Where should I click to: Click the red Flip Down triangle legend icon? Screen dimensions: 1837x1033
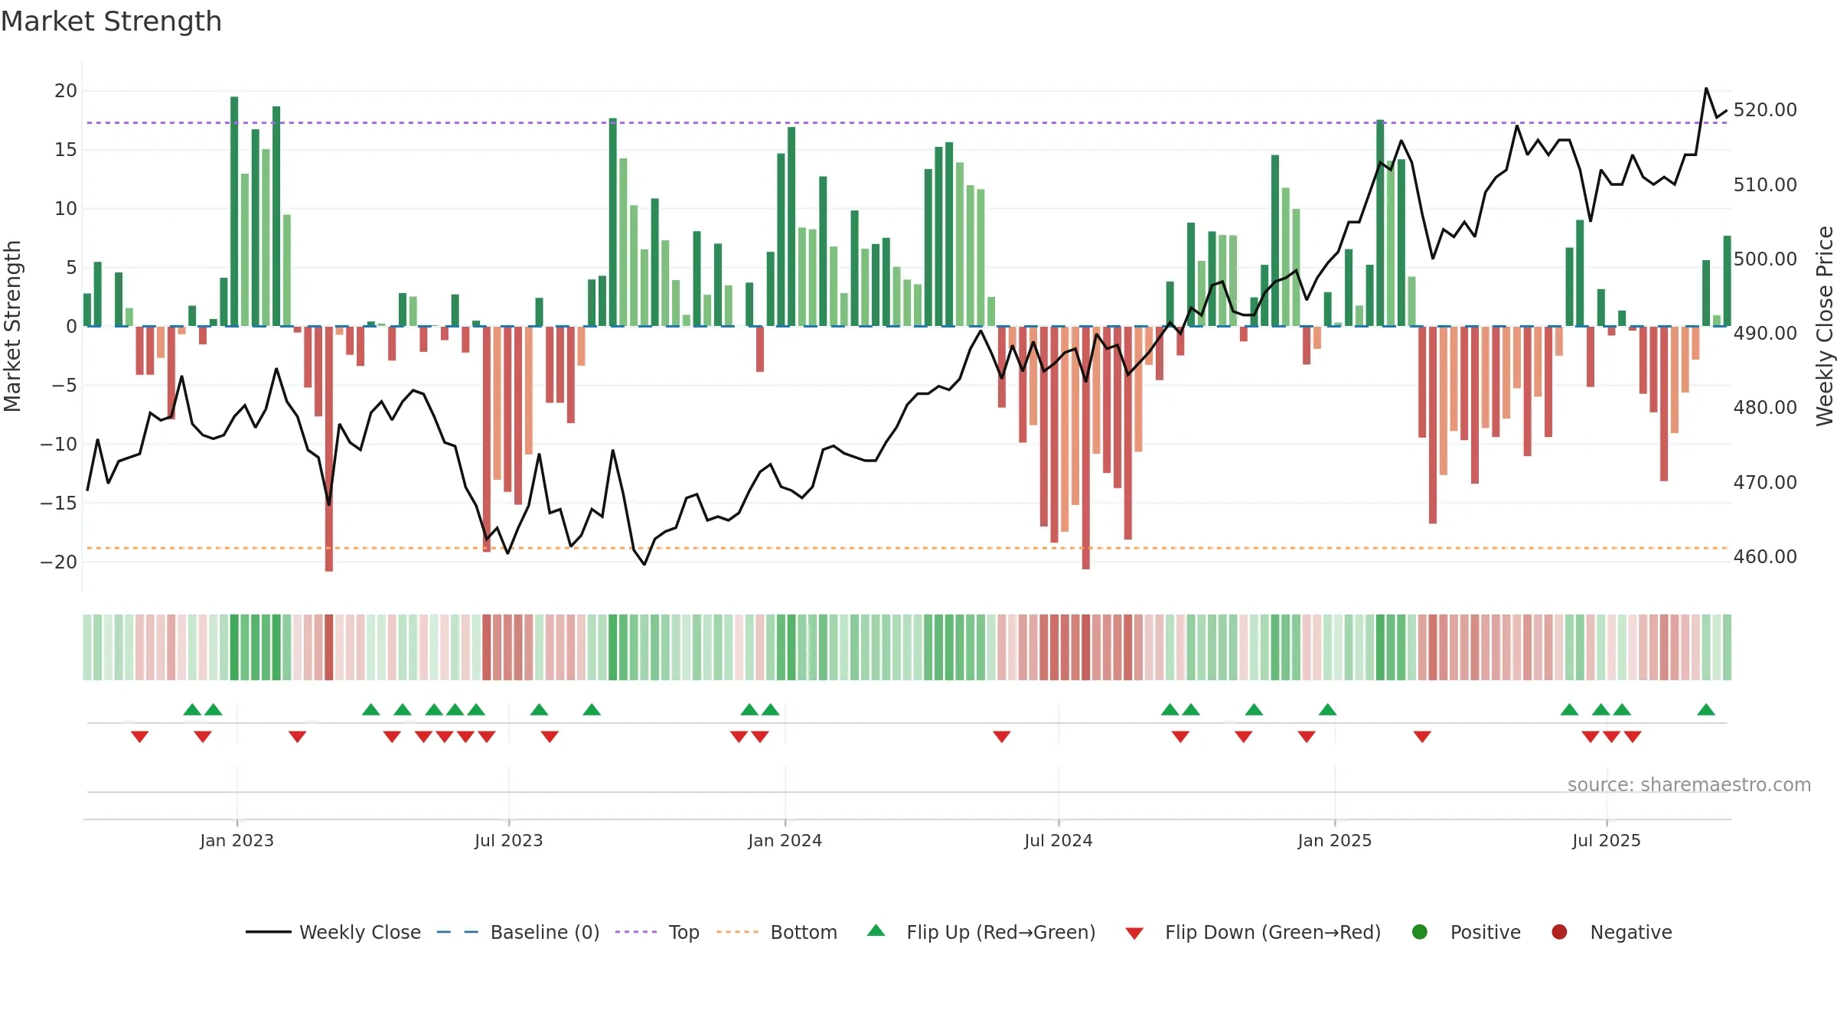1134,934
